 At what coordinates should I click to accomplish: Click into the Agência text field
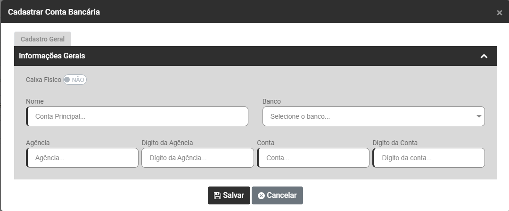(x=82, y=158)
